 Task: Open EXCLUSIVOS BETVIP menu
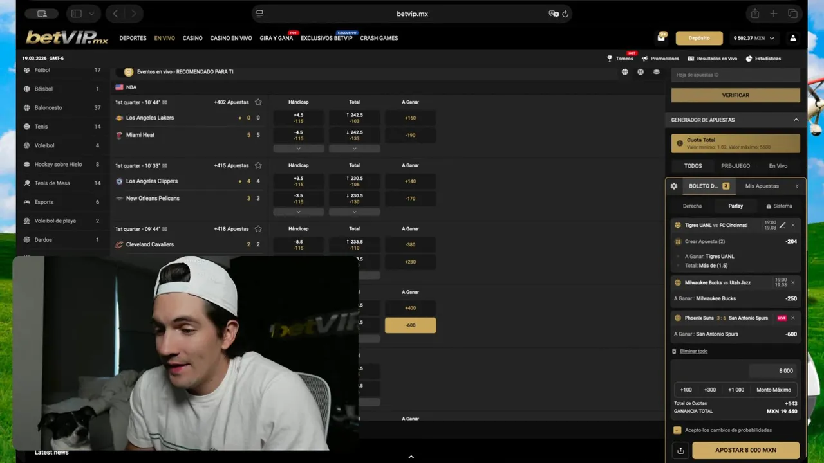(x=326, y=38)
